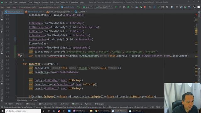Viewport: 201px width, 113px height.
Task: Open the Structure sidebar tool window
Action: (2, 64)
